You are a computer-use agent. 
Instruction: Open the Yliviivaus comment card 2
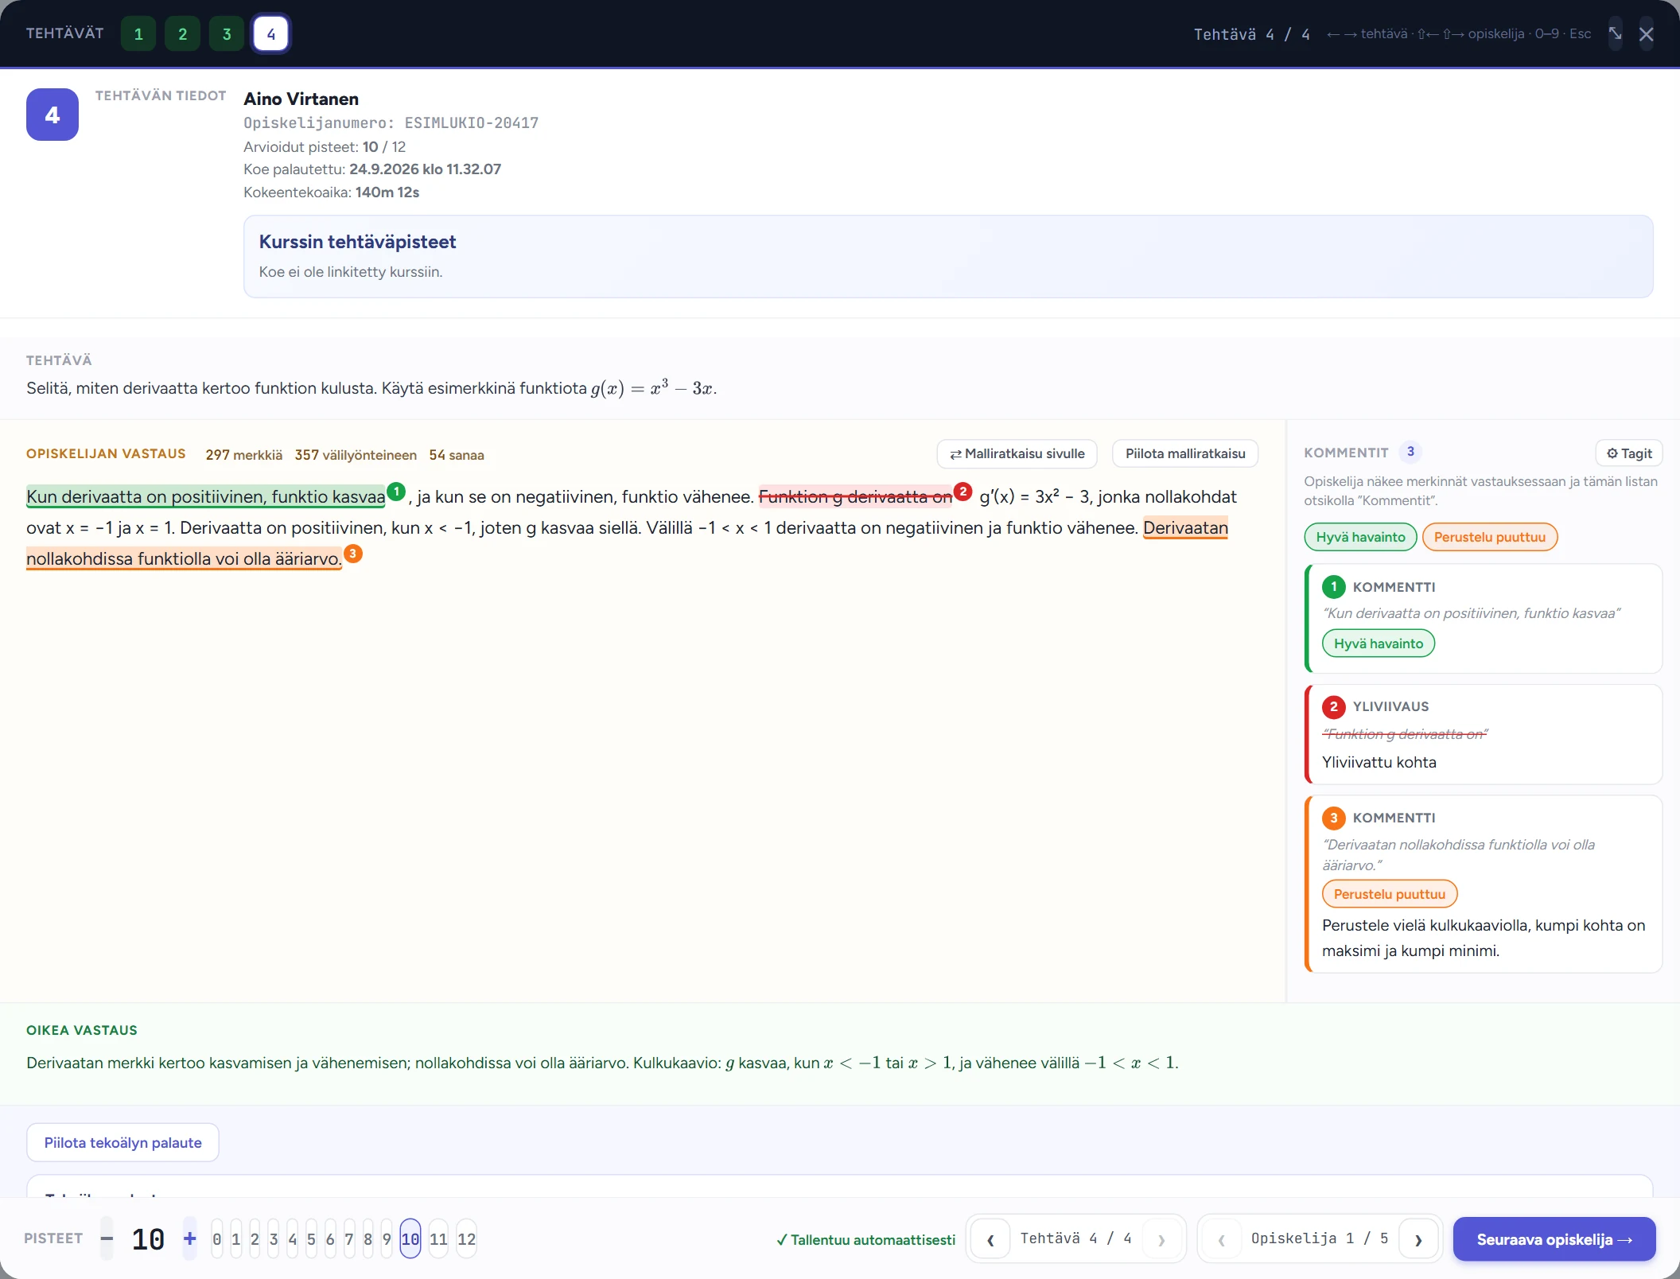pos(1483,734)
